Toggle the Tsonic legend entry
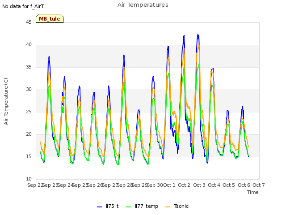The image size is (286, 215). coord(177,206)
